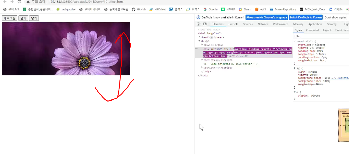Switch to the Security tab
Viewport: 349px width, 154px height.
[332, 24]
